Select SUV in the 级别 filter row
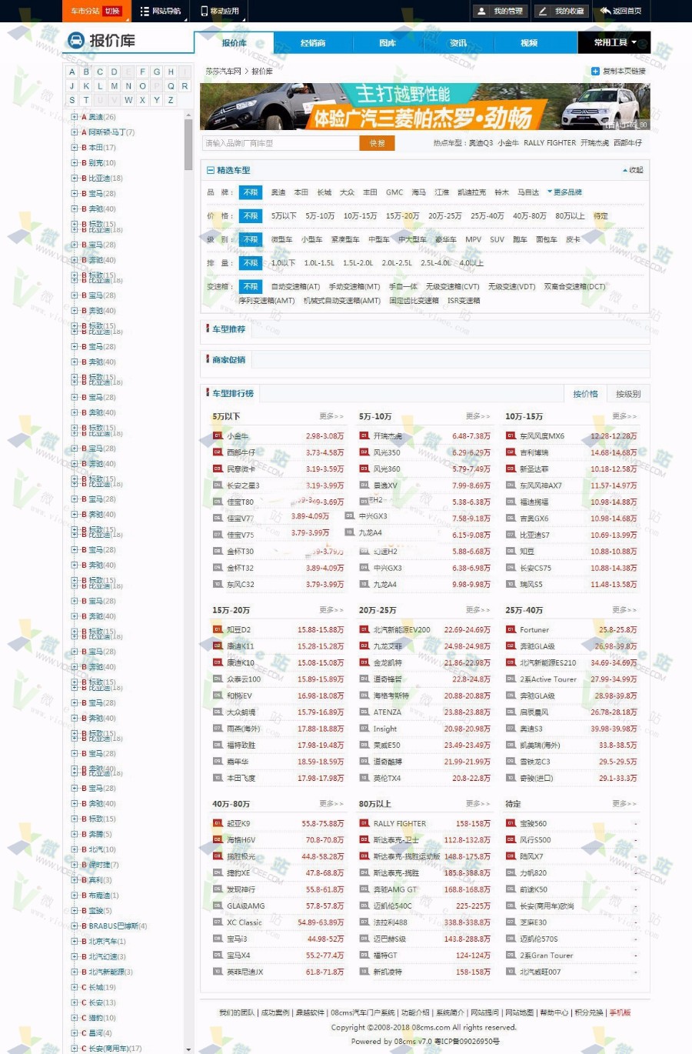The height and width of the screenshot is (1054, 692). click(496, 239)
